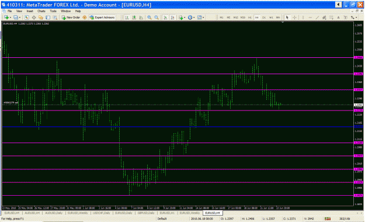Show the Terminal panel icon
365x222 pixels.
(x=48, y=18)
